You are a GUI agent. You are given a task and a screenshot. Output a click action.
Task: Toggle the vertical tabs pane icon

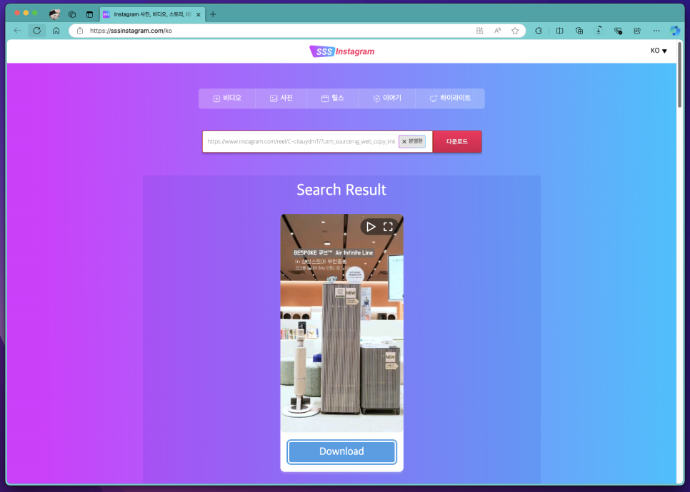90,14
